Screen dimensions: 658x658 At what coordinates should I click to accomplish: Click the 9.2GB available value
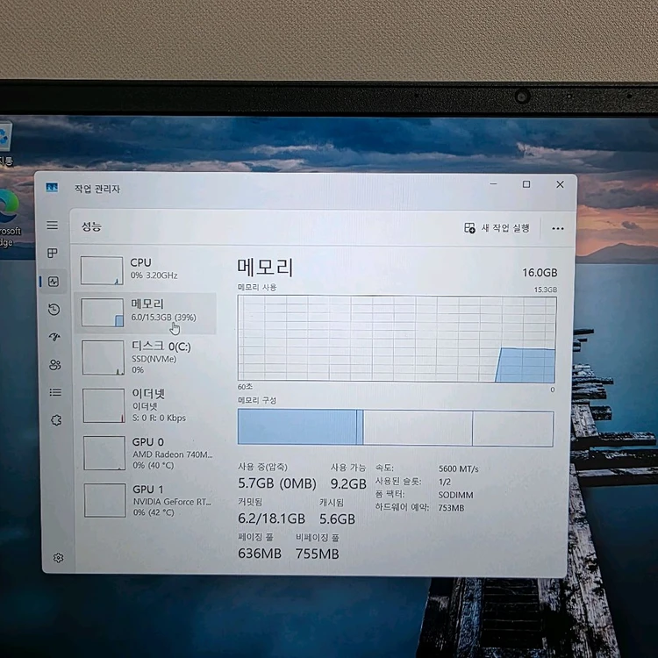pos(348,483)
